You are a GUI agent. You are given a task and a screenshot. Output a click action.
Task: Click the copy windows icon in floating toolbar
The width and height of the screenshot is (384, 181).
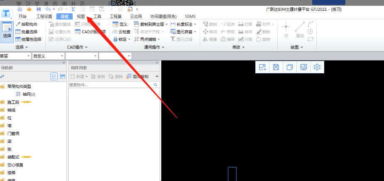click(290, 67)
